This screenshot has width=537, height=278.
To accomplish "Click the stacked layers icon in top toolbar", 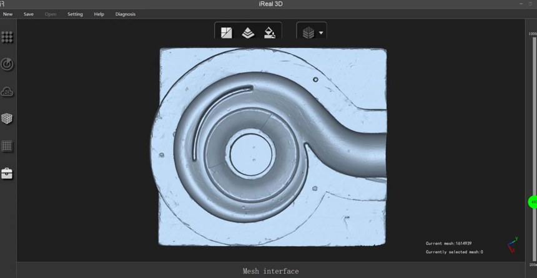I will coord(248,33).
